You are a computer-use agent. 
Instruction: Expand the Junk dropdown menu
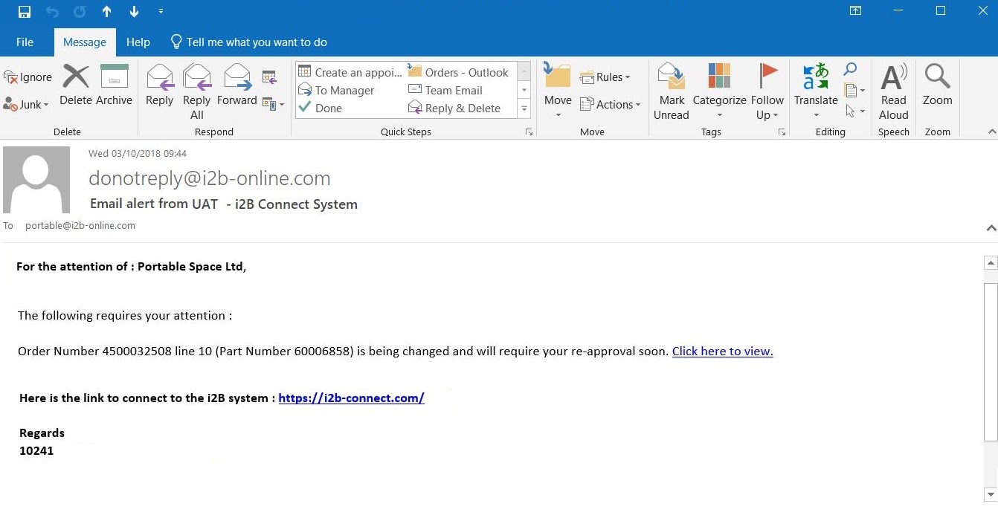(x=26, y=105)
